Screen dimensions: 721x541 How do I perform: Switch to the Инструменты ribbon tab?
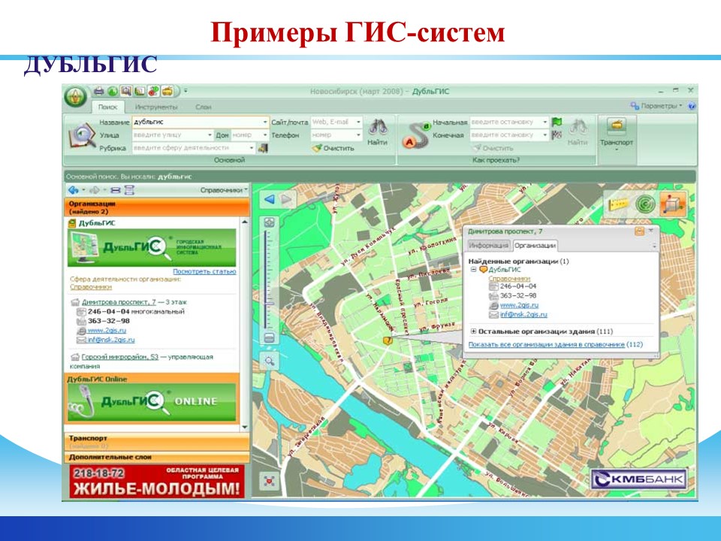156,107
